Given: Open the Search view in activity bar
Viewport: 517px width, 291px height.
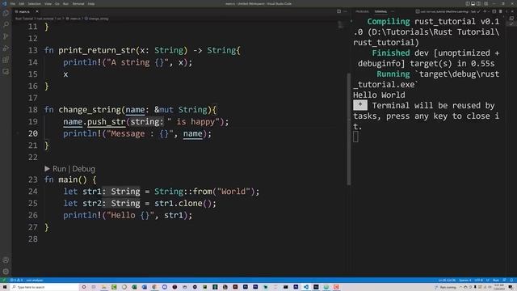Looking at the screenshot, I should point(6,25).
